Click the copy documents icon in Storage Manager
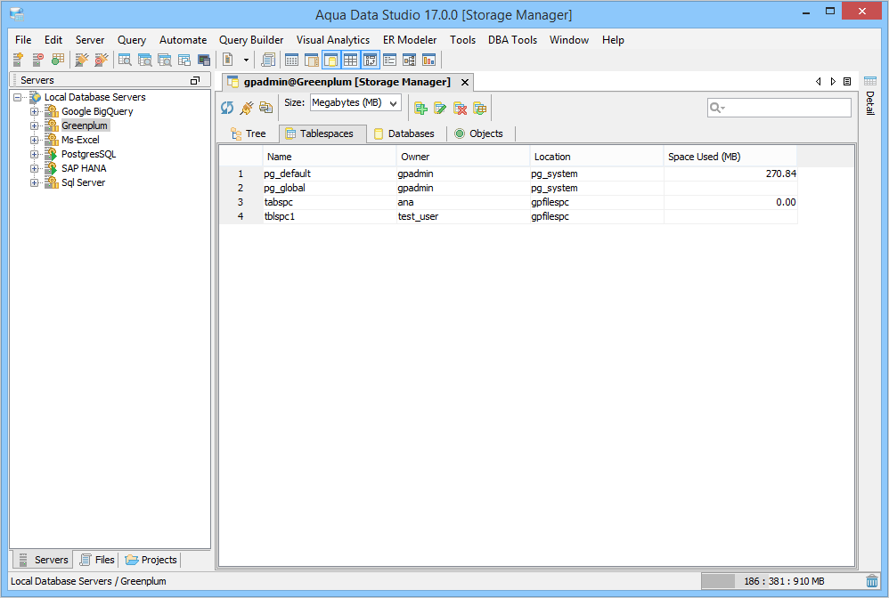 click(266, 108)
